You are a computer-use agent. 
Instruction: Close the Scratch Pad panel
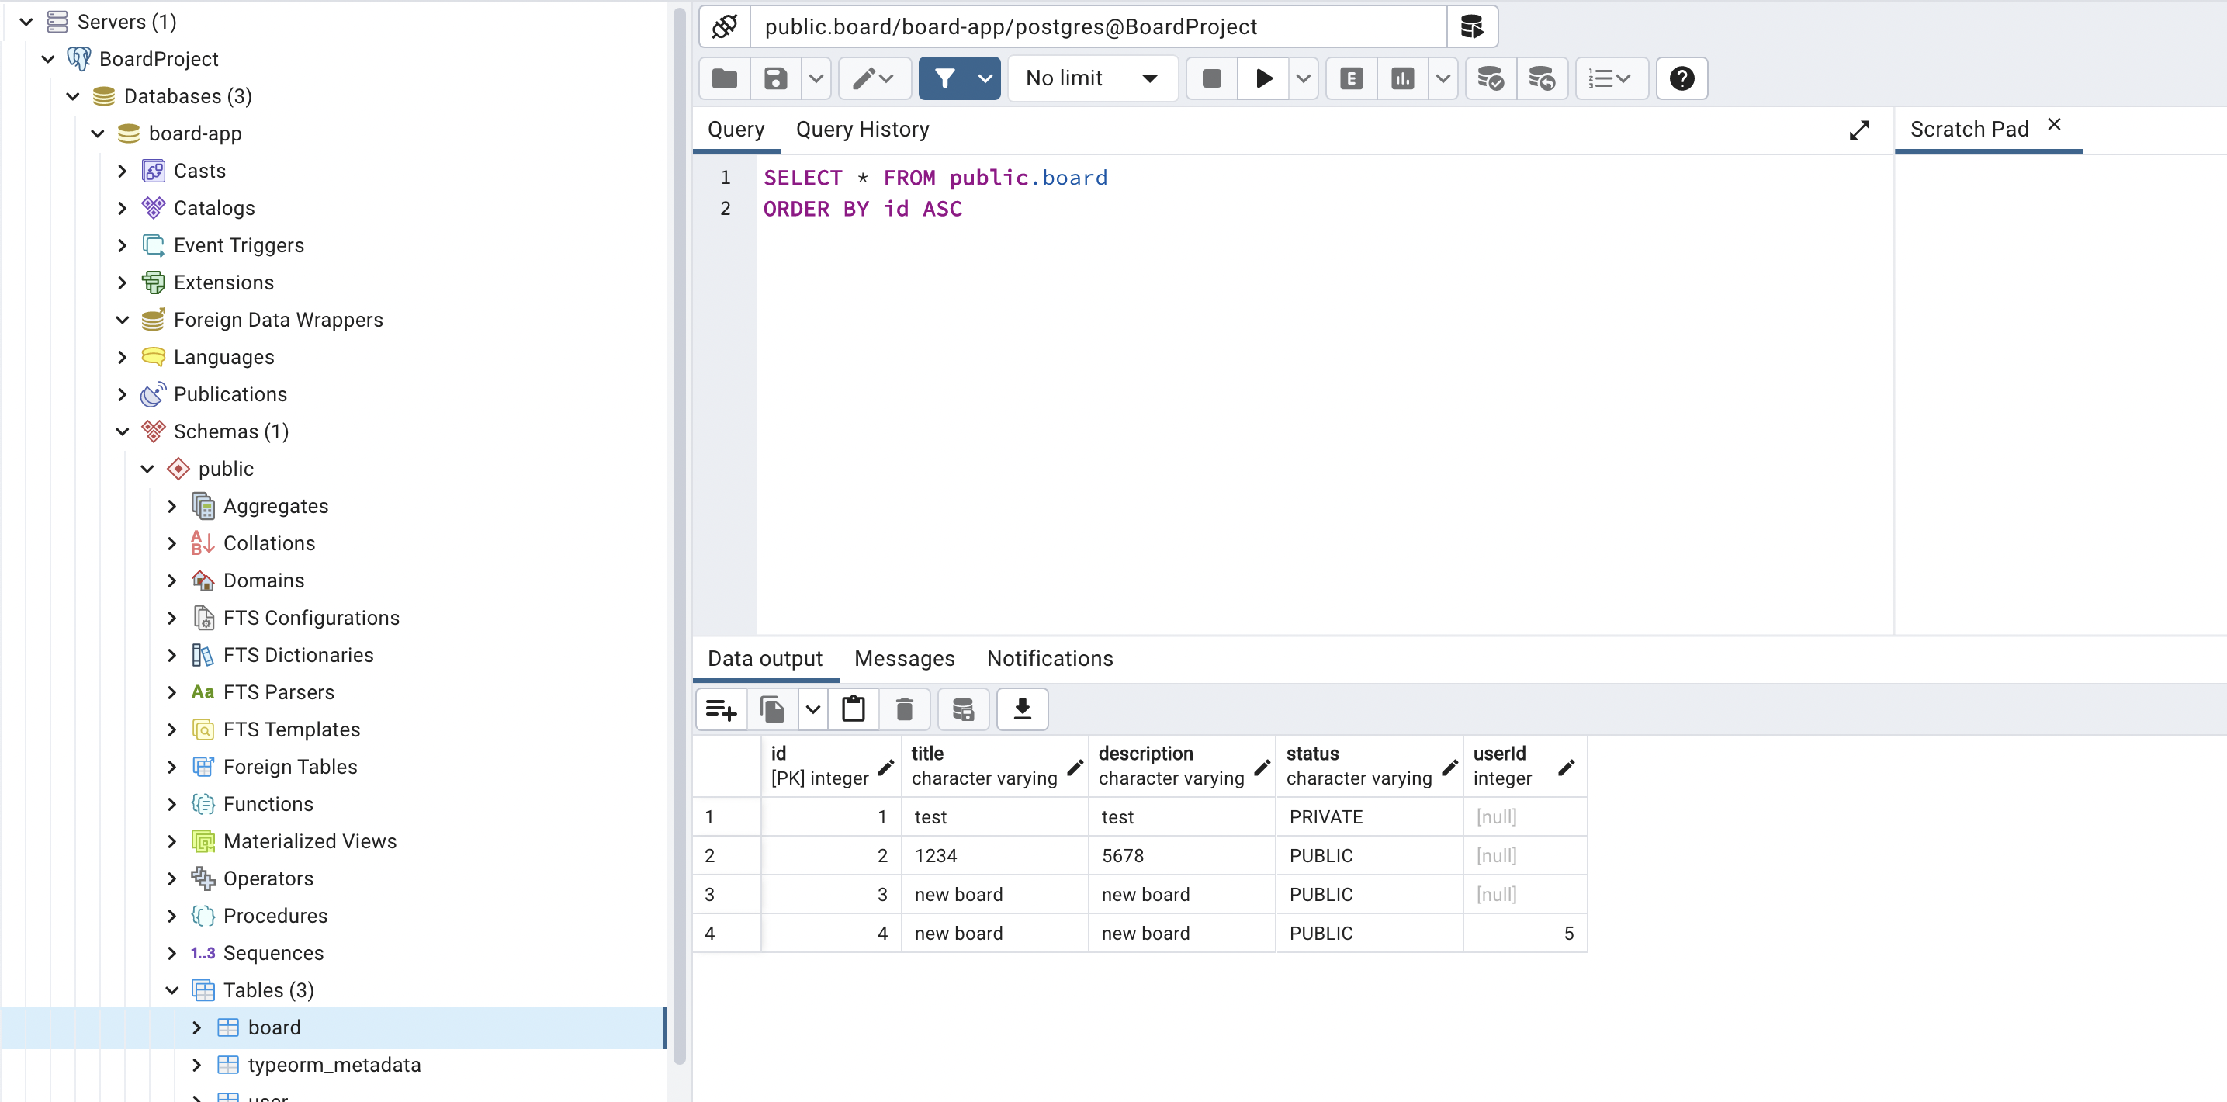click(x=2054, y=124)
